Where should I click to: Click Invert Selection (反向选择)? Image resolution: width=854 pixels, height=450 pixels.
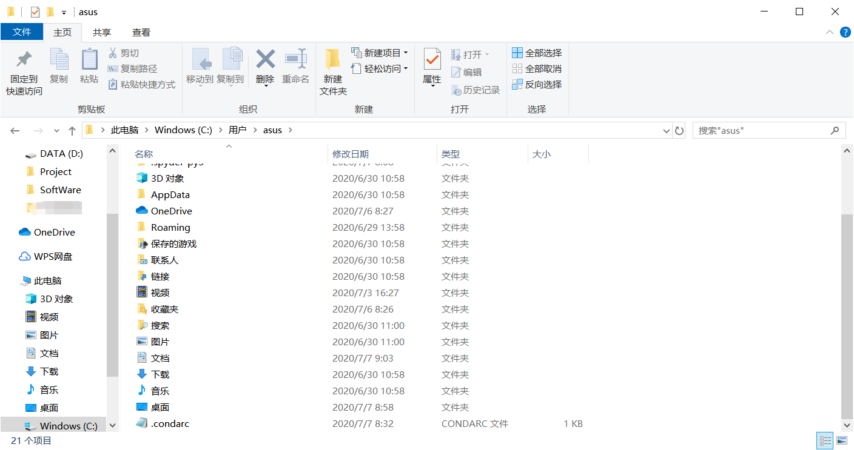537,85
